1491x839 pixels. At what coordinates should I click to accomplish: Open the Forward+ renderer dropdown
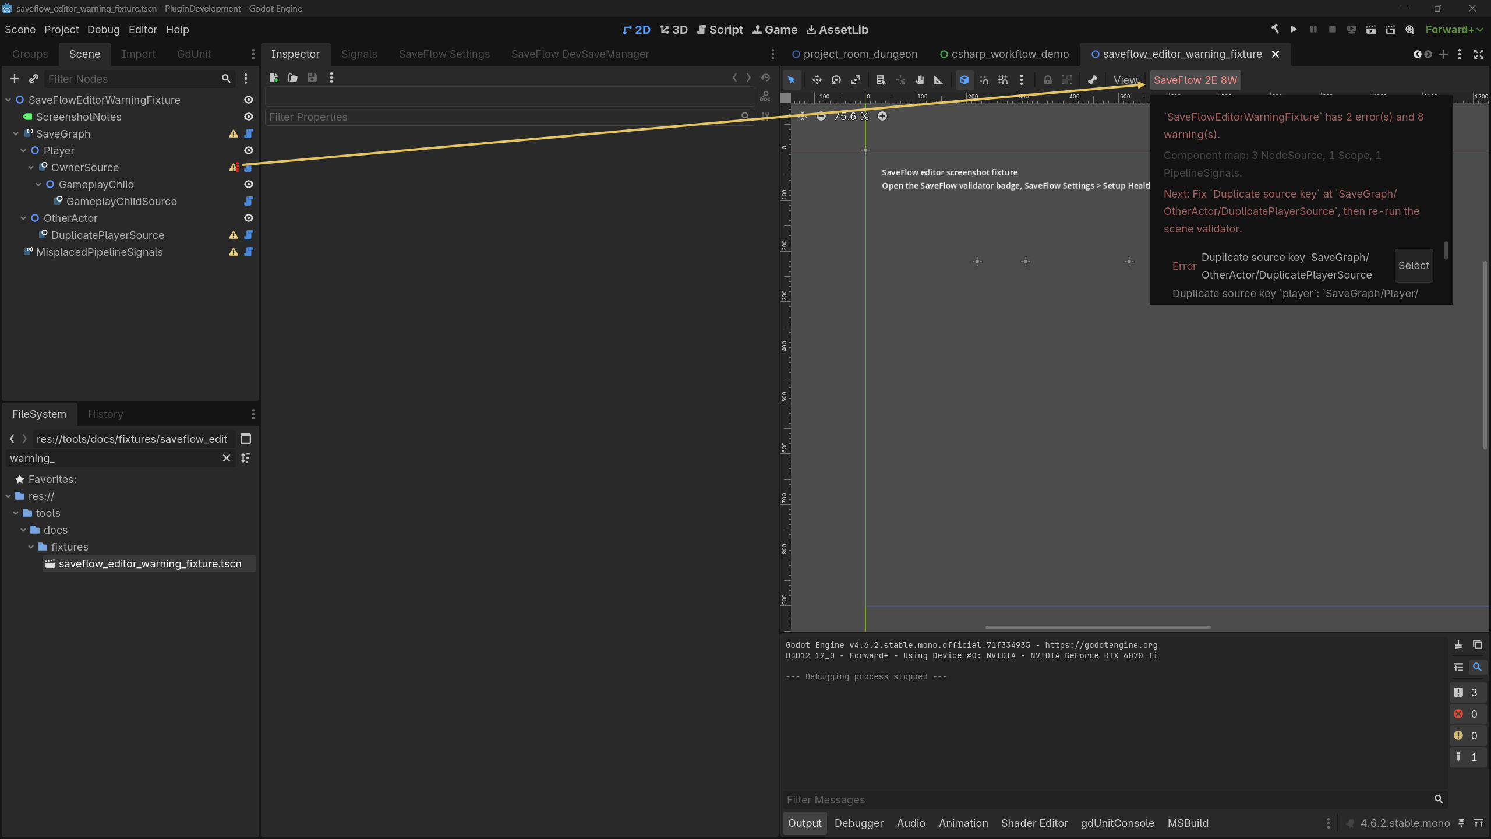tap(1454, 30)
